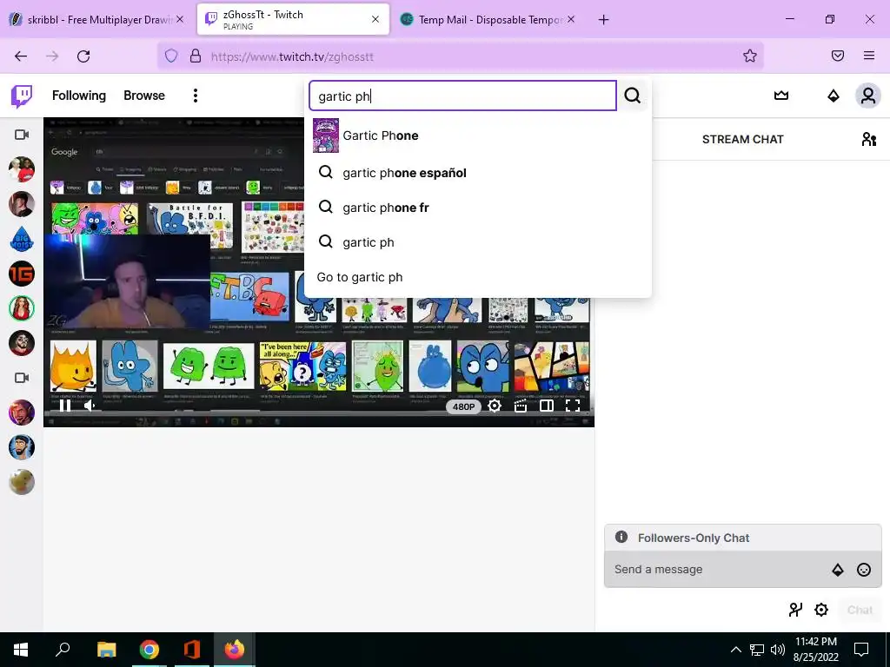Click the magnifier search button
Image resolution: width=890 pixels, height=667 pixels.
[x=633, y=96]
